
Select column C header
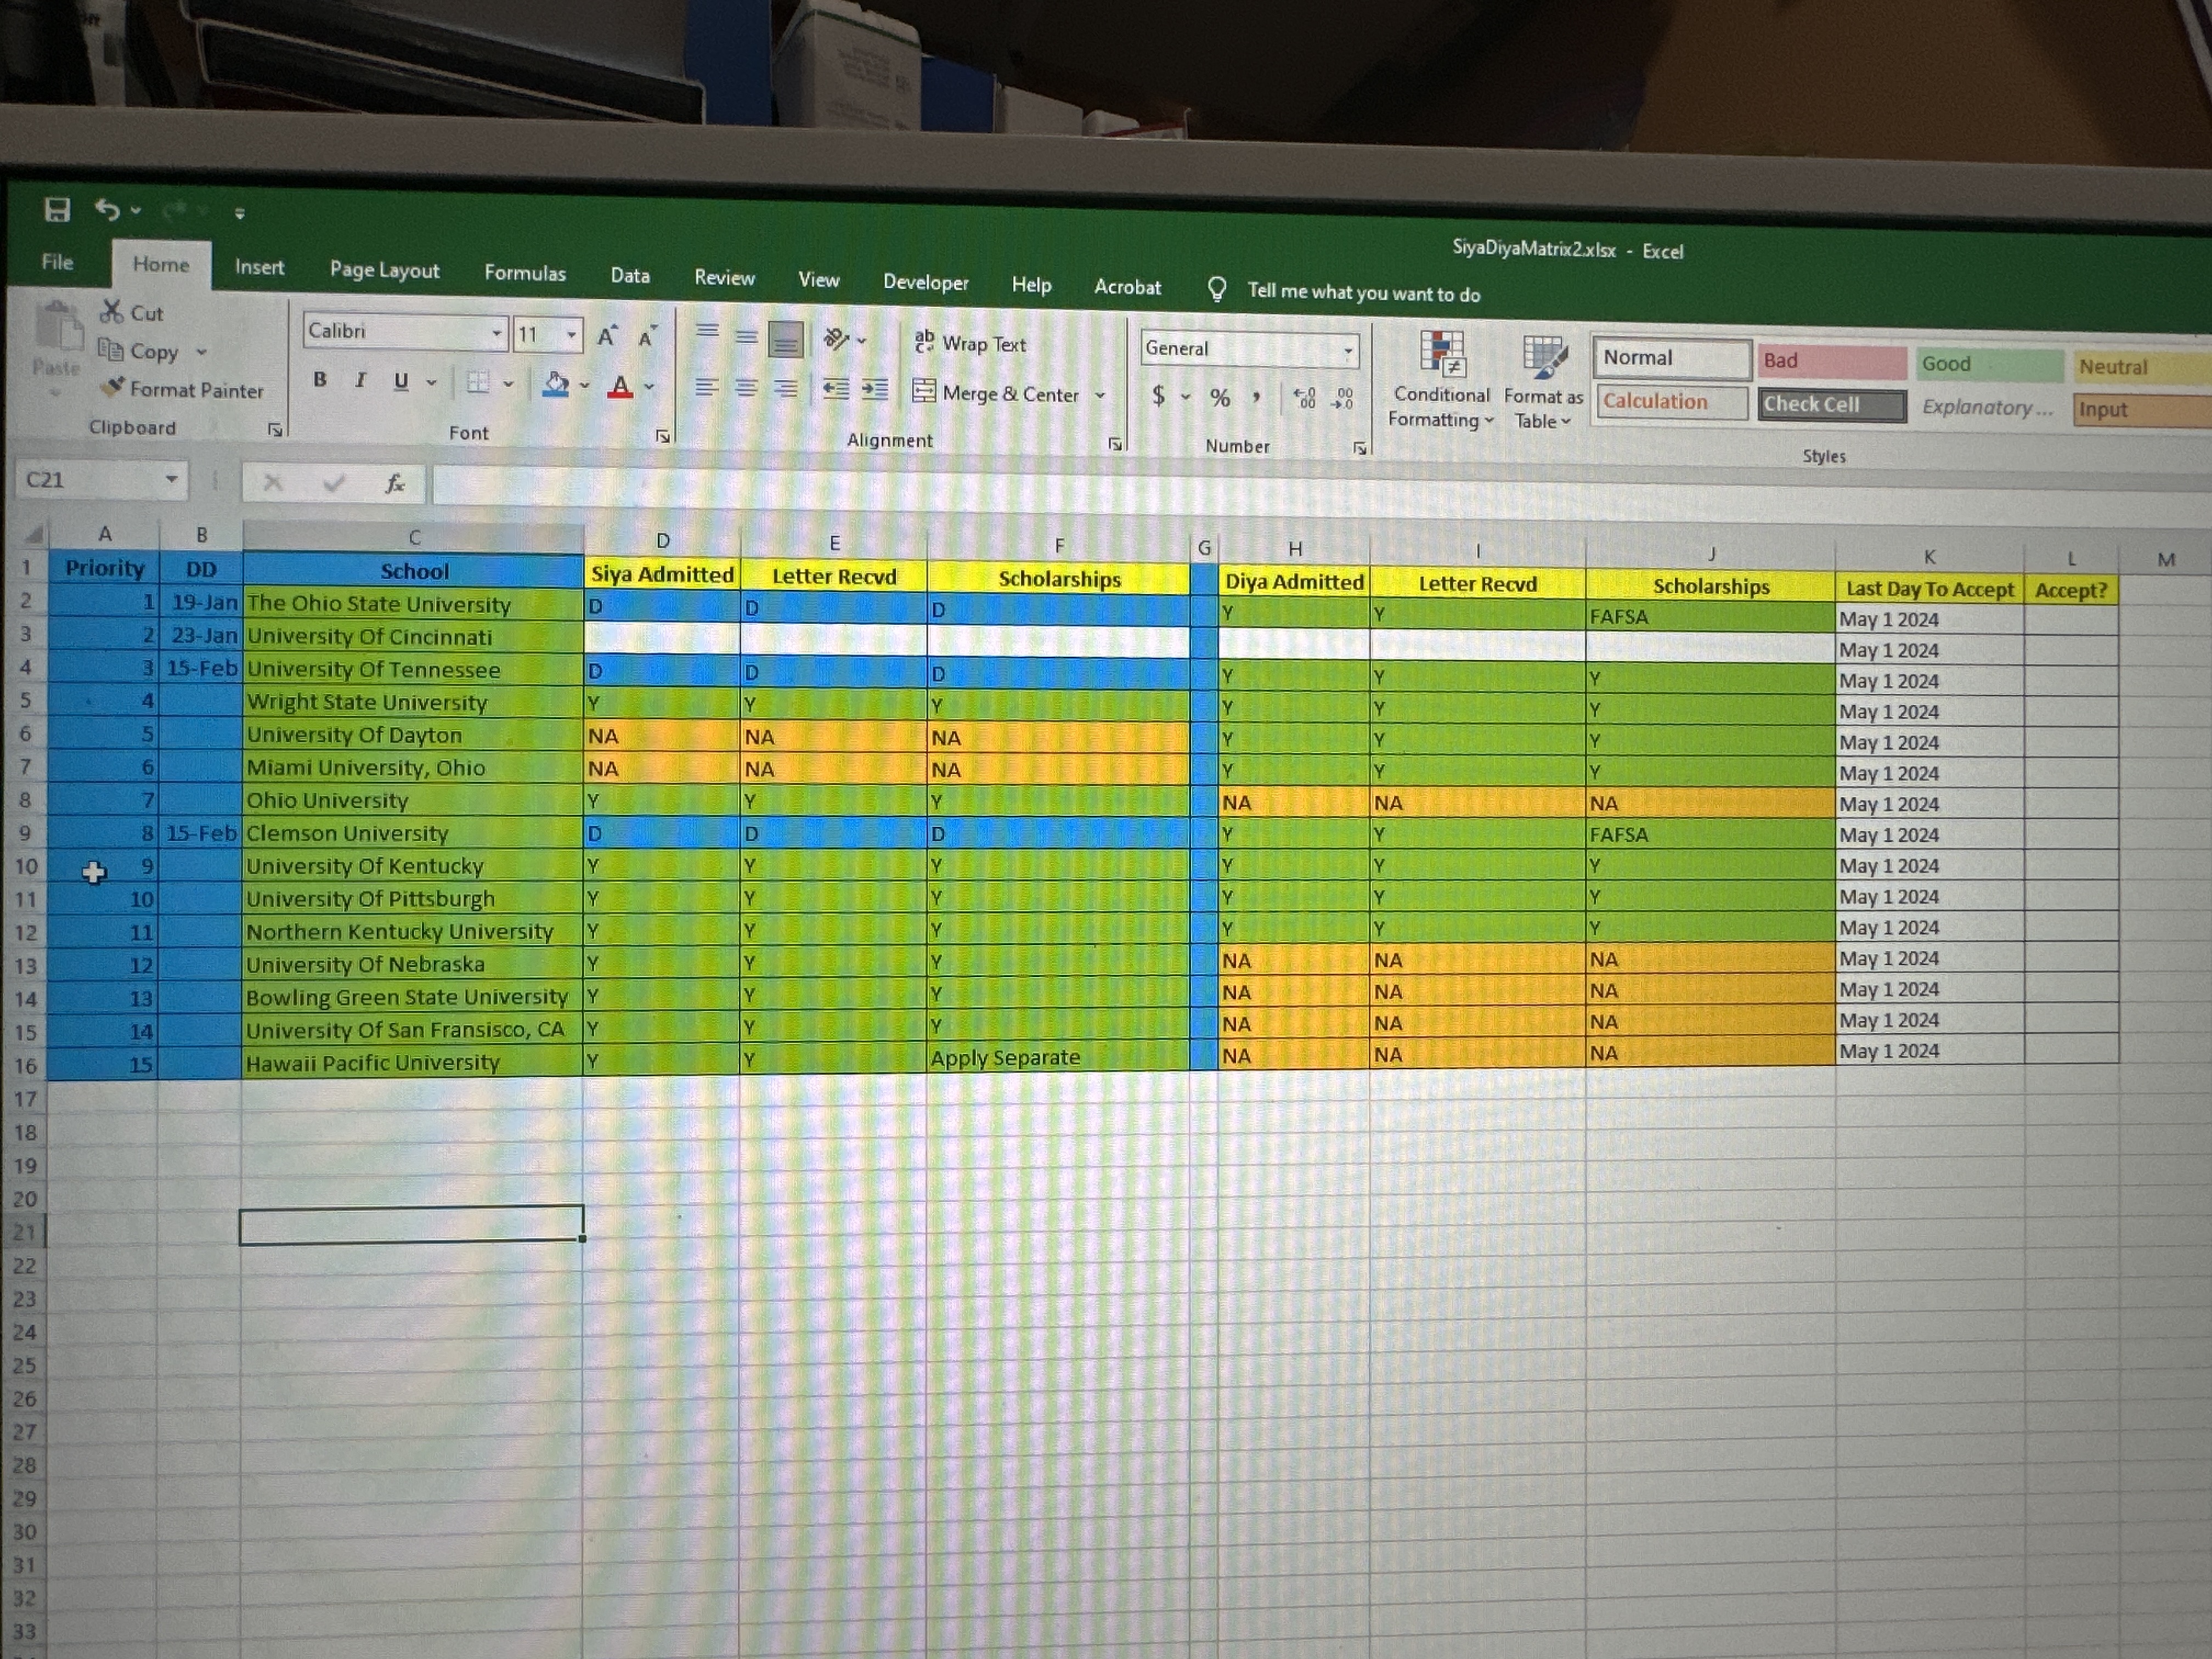(413, 536)
